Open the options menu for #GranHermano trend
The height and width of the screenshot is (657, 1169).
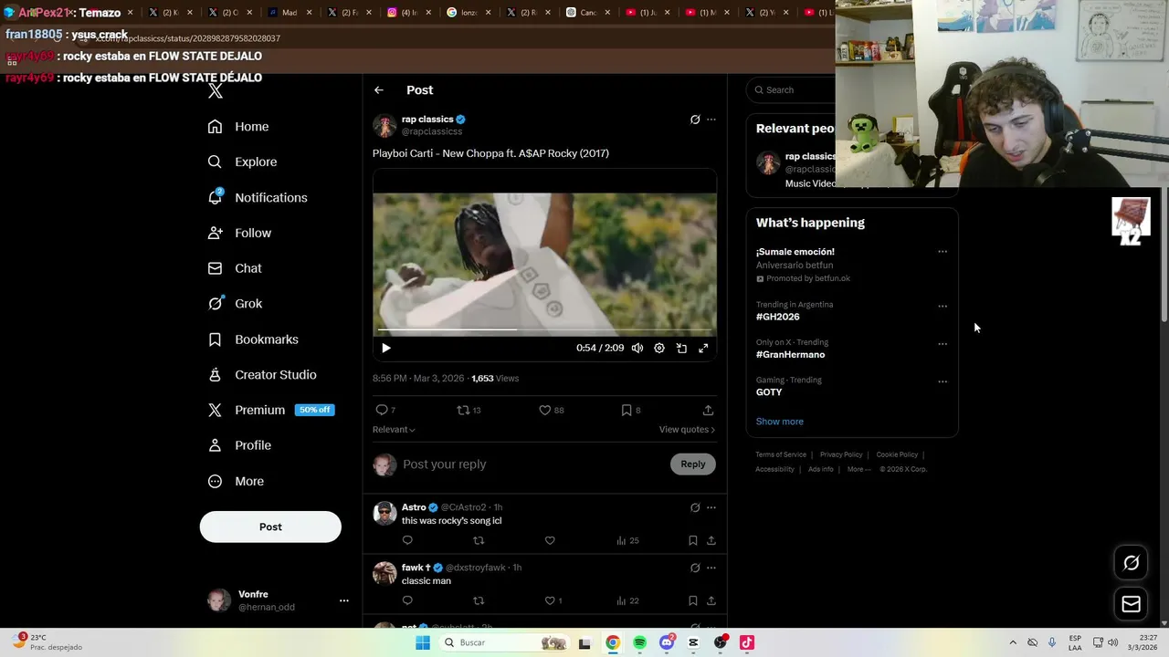(x=943, y=344)
